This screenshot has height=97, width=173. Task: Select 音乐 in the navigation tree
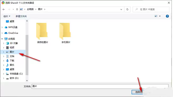(x=12, y=65)
